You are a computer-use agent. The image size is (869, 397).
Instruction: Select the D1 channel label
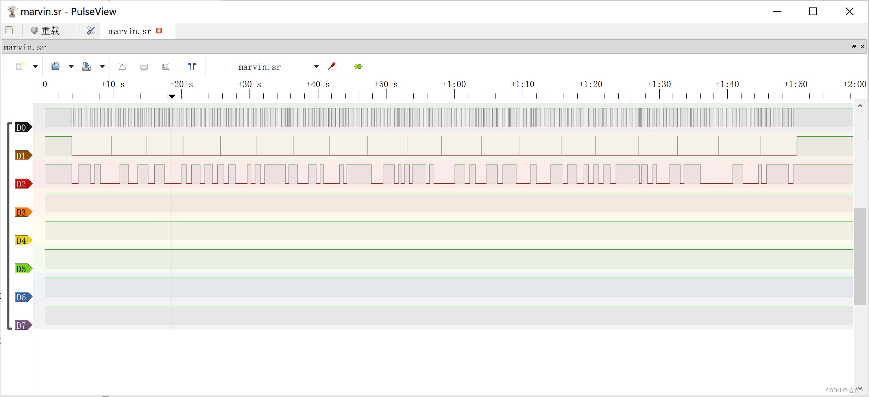(x=23, y=156)
